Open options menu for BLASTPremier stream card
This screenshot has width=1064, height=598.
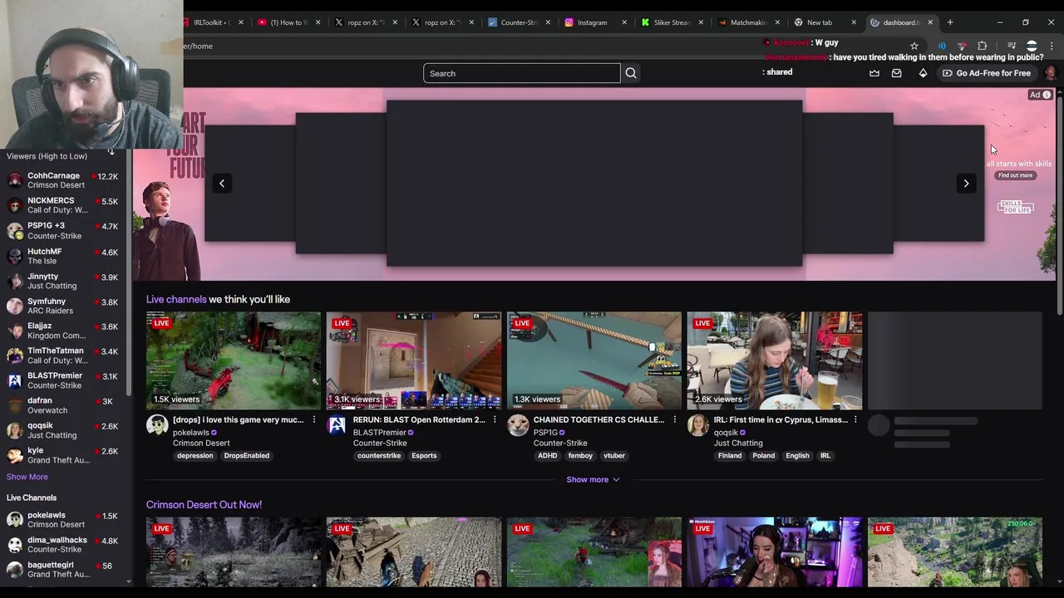pos(495,420)
